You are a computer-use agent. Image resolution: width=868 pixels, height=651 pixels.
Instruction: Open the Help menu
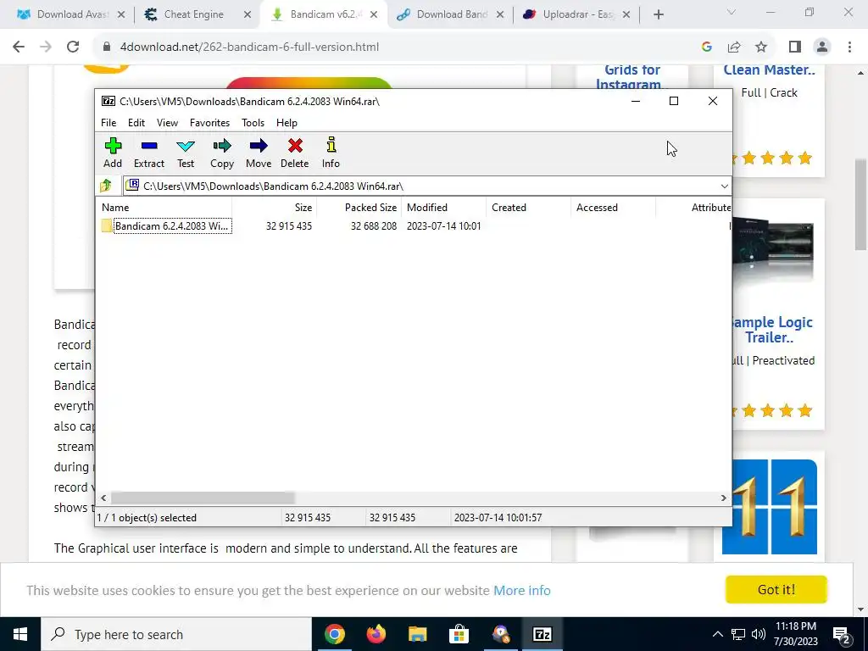click(287, 123)
